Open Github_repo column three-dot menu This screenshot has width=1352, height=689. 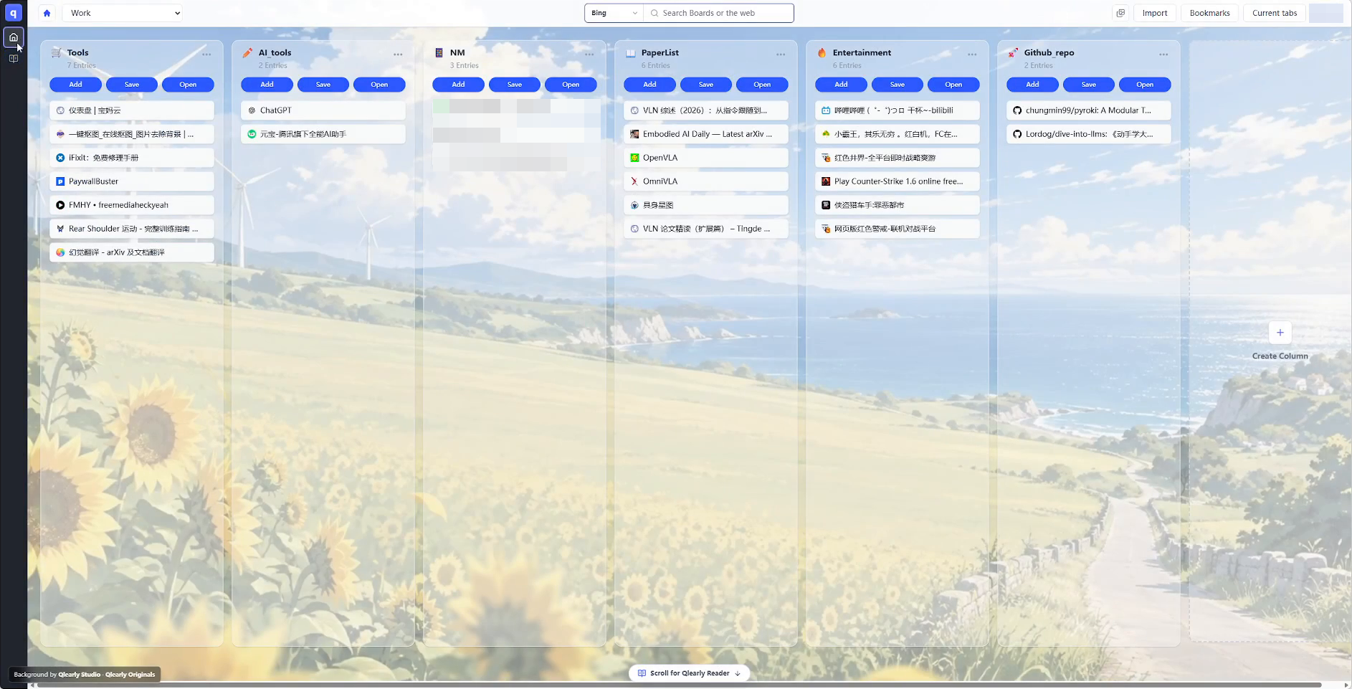point(1163,54)
